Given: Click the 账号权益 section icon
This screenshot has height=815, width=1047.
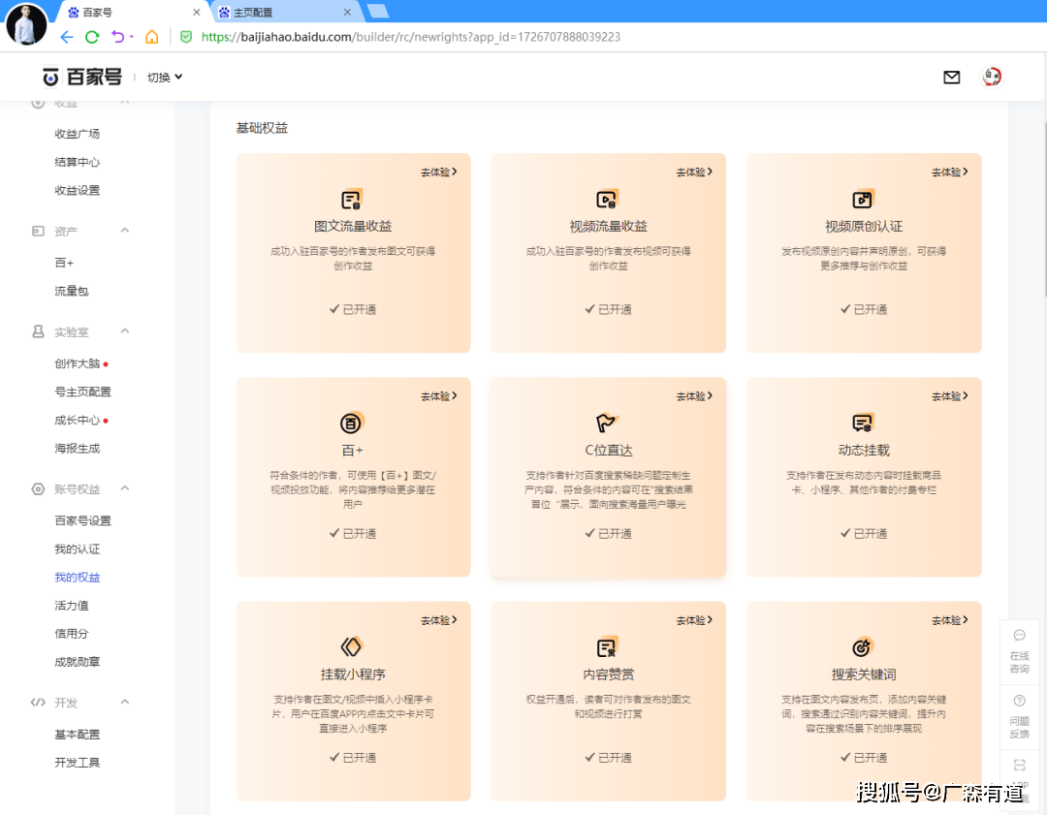Looking at the screenshot, I should pyautogui.click(x=38, y=489).
